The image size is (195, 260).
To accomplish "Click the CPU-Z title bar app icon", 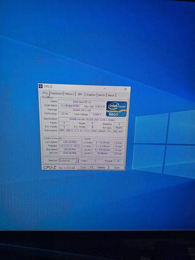I will 40,86.
